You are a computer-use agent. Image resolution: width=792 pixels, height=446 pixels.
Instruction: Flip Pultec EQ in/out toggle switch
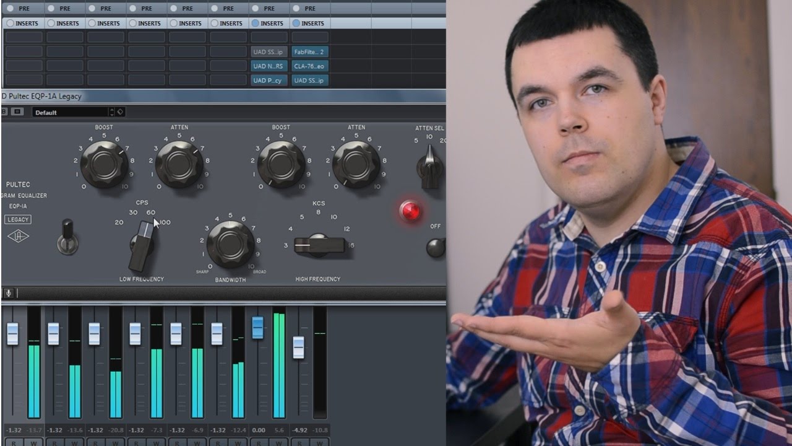point(67,237)
